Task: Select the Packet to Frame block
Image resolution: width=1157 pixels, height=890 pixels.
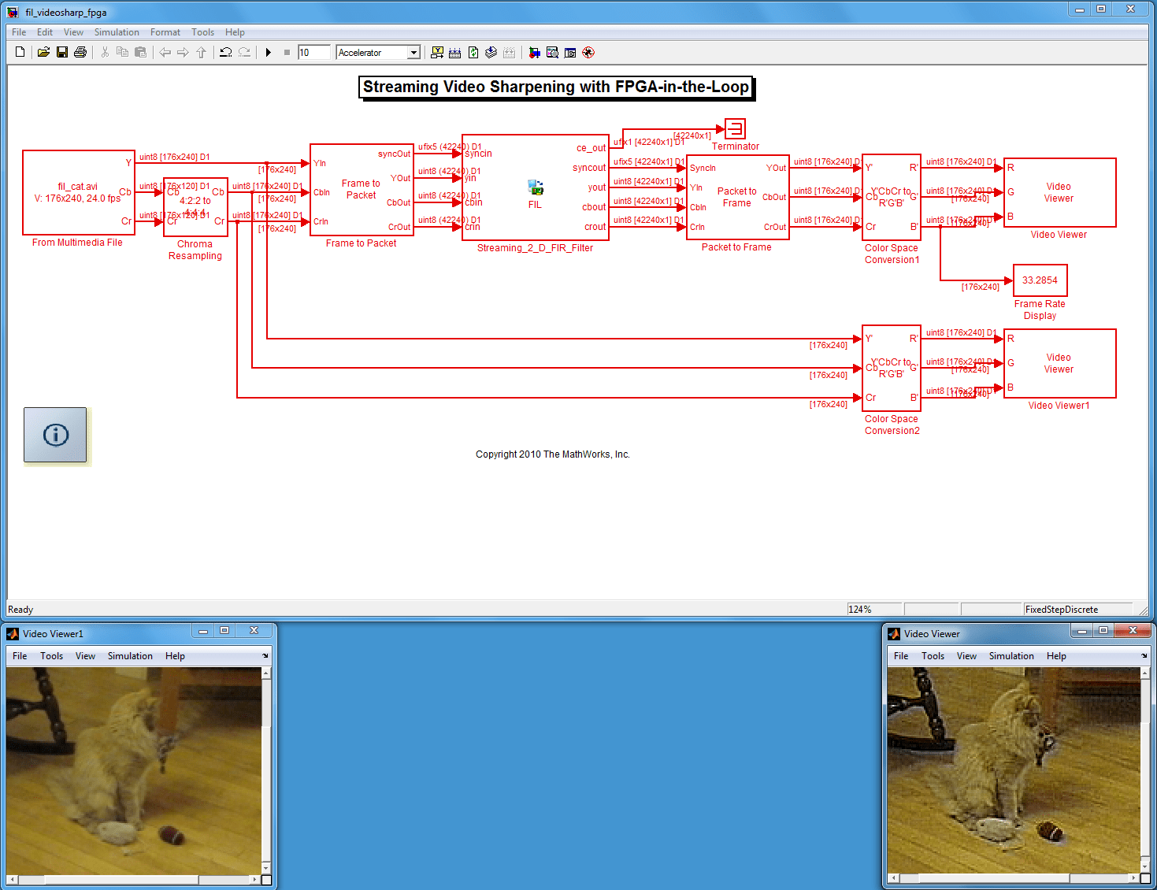Action: (x=738, y=197)
